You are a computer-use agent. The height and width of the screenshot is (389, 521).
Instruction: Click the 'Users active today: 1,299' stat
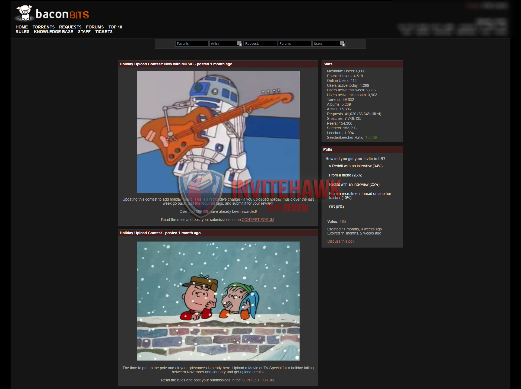(348, 86)
